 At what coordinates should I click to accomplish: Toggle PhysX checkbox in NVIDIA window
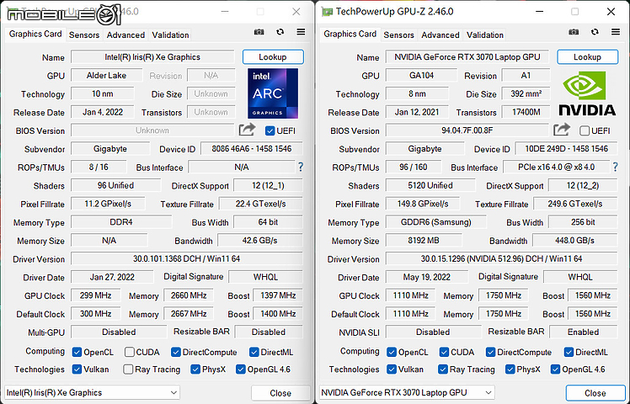[x=510, y=369]
